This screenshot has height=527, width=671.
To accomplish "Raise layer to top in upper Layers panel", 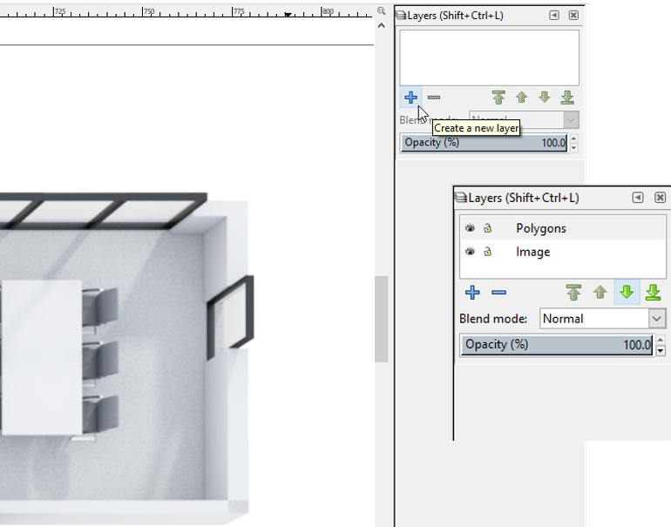I will [x=498, y=98].
